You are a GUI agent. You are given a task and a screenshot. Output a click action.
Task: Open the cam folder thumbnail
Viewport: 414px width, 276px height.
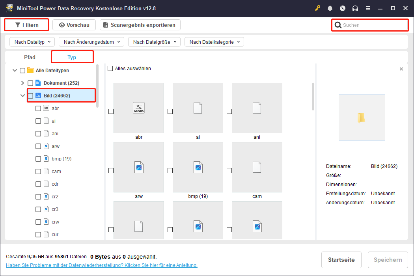[257, 167]
